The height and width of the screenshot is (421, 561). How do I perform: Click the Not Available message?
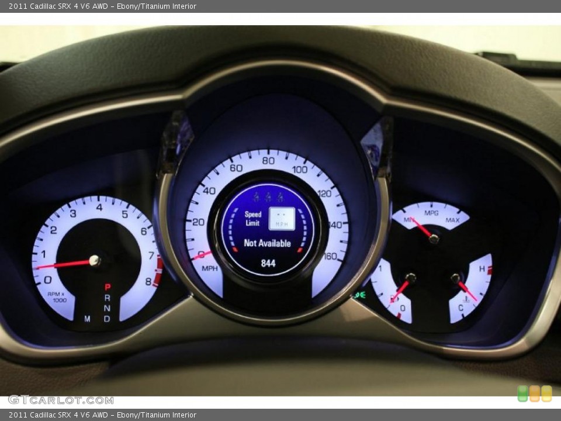[267, 243]
